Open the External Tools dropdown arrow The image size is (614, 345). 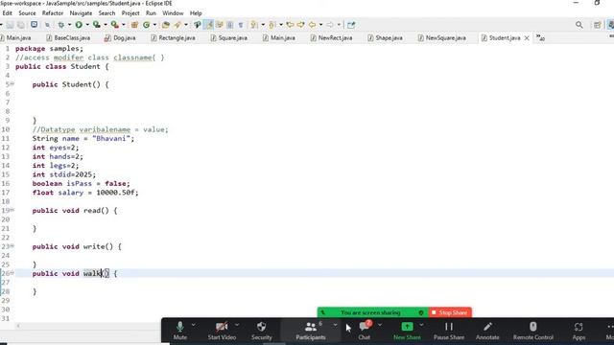point(124,25)
